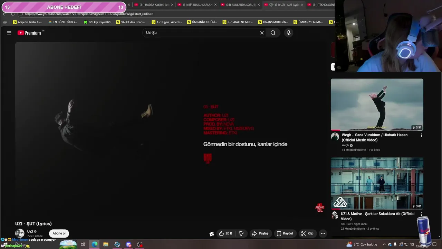The image size is (442, 249).
Task: Switch to AKILLARDA SORU browser tab
Action: pos(238,5)
